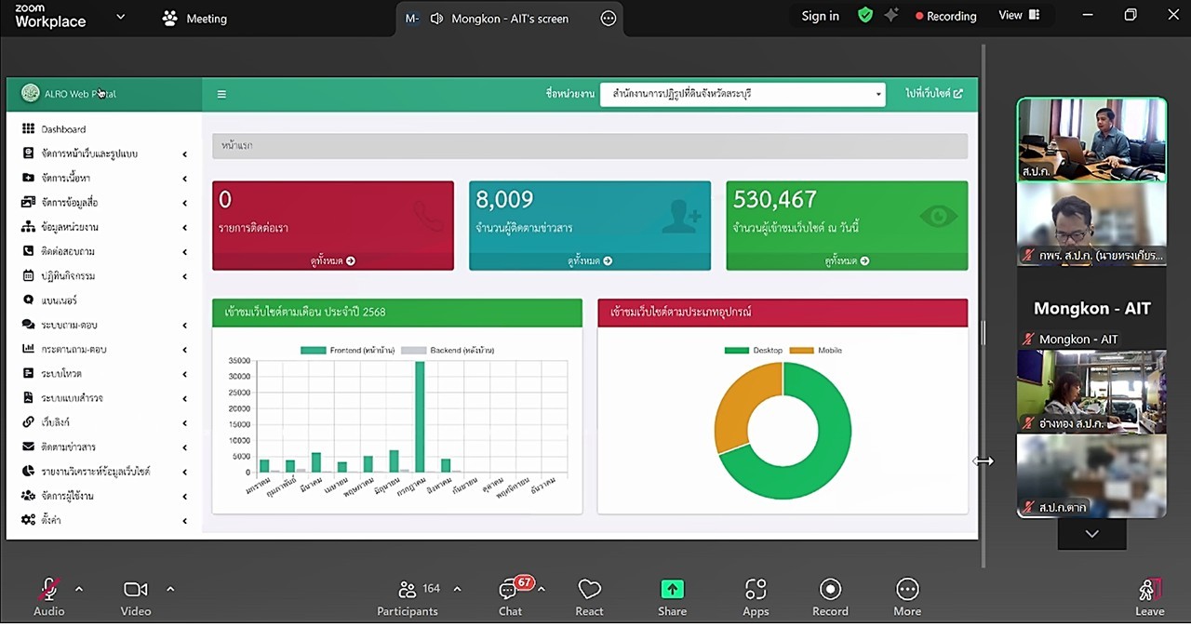Viewport: 1191px width, 627px height.
Task: Expand audio options arrow next to Audio
Action: [x=79, y=589]
